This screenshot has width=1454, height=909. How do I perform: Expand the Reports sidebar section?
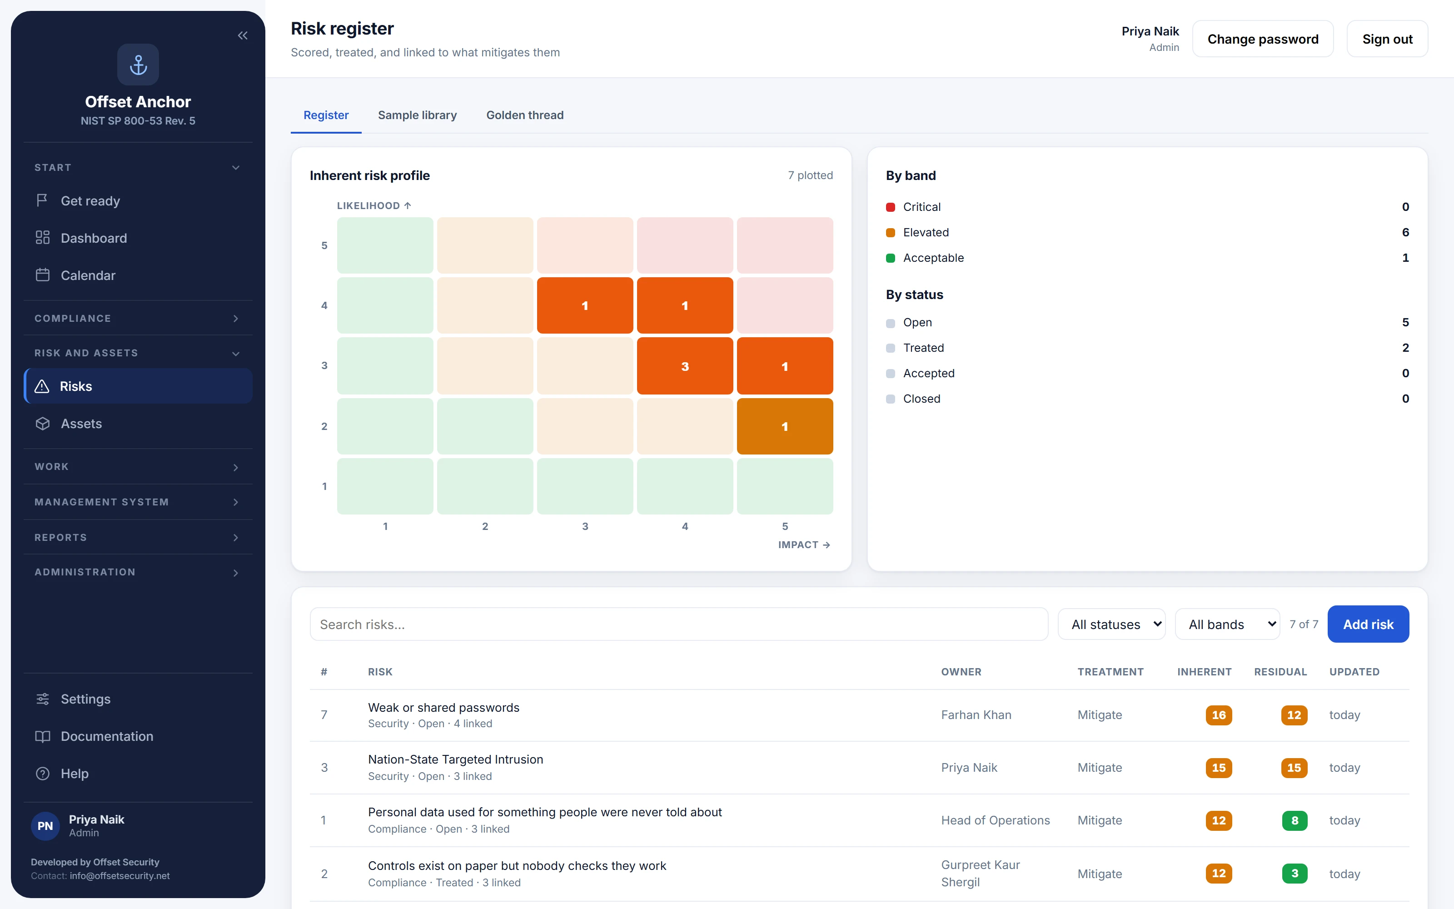click(138, 537)
